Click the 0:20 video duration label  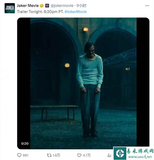(25, 143)
